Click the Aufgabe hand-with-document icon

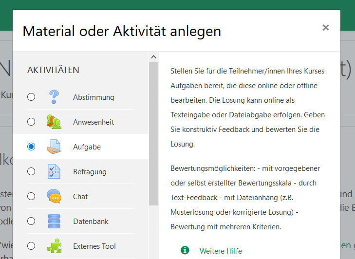point(54,147)
